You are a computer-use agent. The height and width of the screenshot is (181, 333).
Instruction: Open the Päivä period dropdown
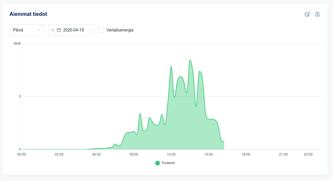(x=27, y=30)
